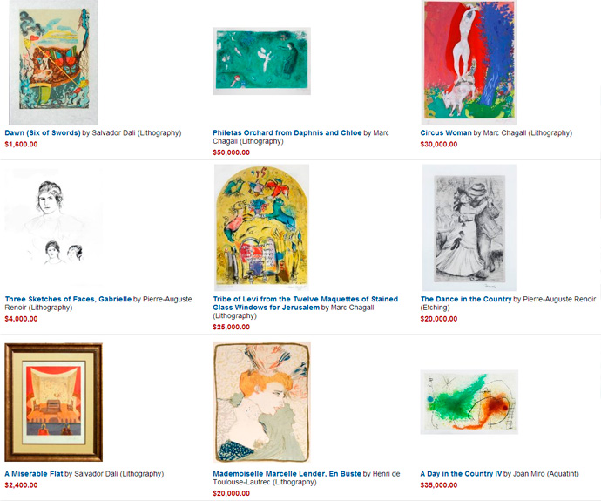Screen dimensions: 601x501
Task: Click the Tribe of Levi title link
Action: (x=305, y=303)
